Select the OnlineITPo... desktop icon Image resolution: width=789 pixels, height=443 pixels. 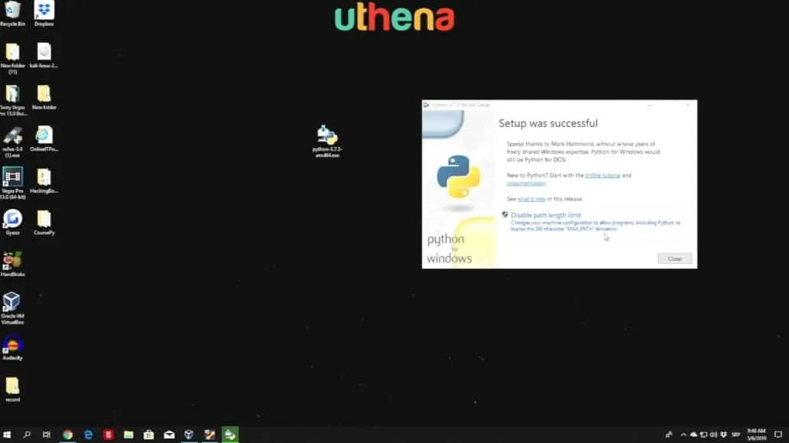tap(44, 139)
